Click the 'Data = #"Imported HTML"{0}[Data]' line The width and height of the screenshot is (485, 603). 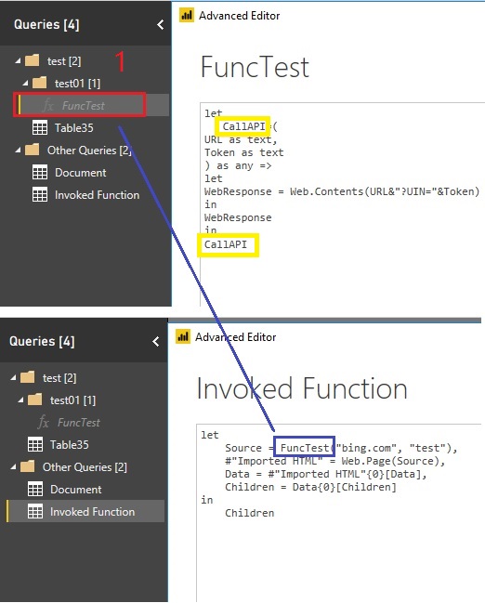coord(326,474)
